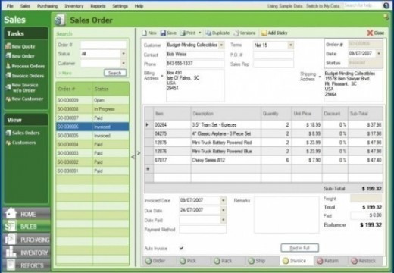Click the More search options link
Screen dimensions: 394x273
pyautogui.click(x=65, y=73)
